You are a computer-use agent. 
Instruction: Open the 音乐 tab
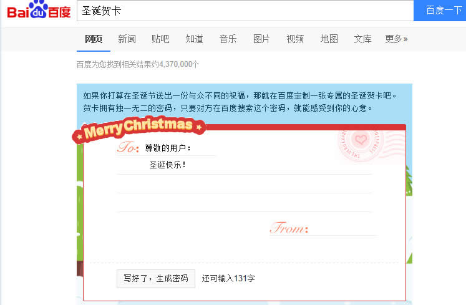click(x=228, y=39)
